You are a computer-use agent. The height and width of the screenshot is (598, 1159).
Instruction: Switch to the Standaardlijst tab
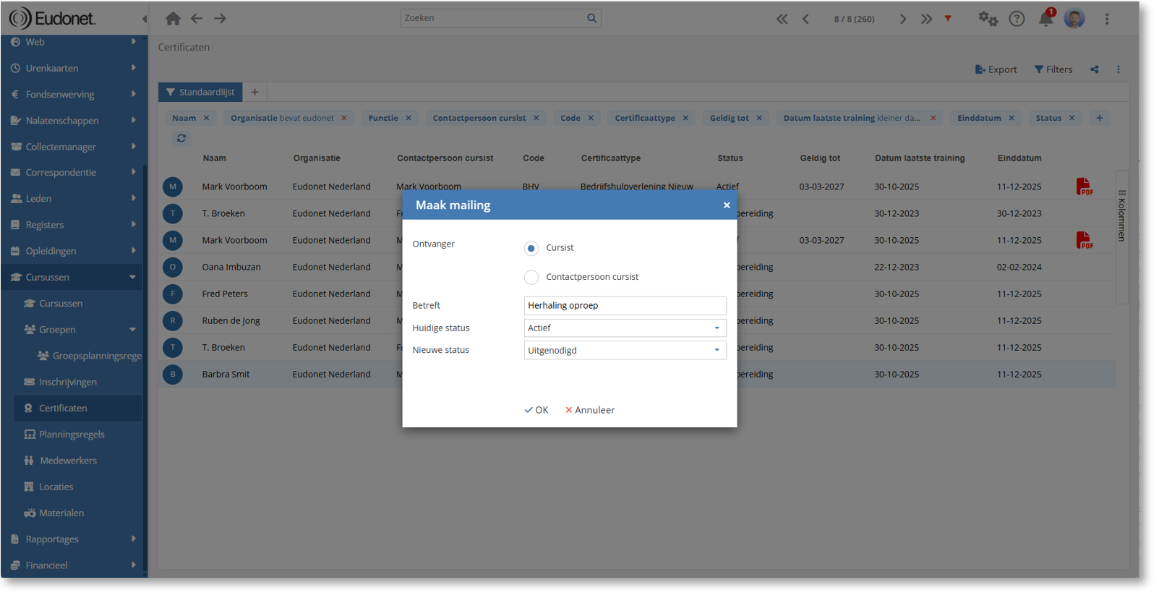(x=200, y=93)
